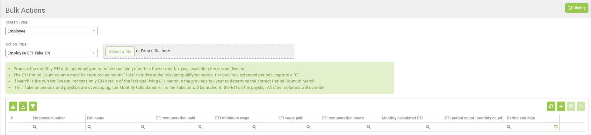Screen dimensions: 591x135
Task: Sort by the ETI remuneration paid column header
Action: [x=175, y=118]
